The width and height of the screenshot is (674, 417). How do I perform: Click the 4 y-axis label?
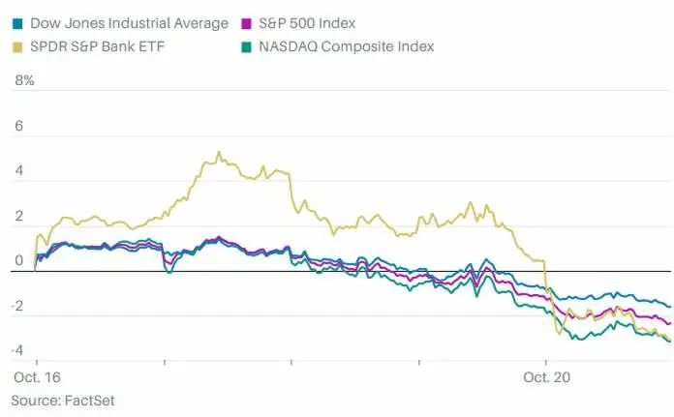[x=16, y=172]
